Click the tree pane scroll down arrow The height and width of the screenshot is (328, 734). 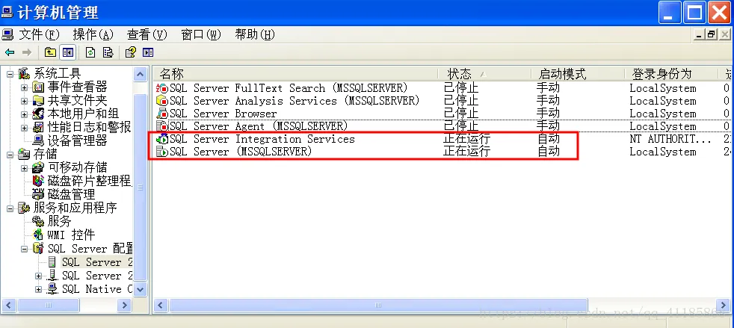pyautogui.click(x=140, y=290)
